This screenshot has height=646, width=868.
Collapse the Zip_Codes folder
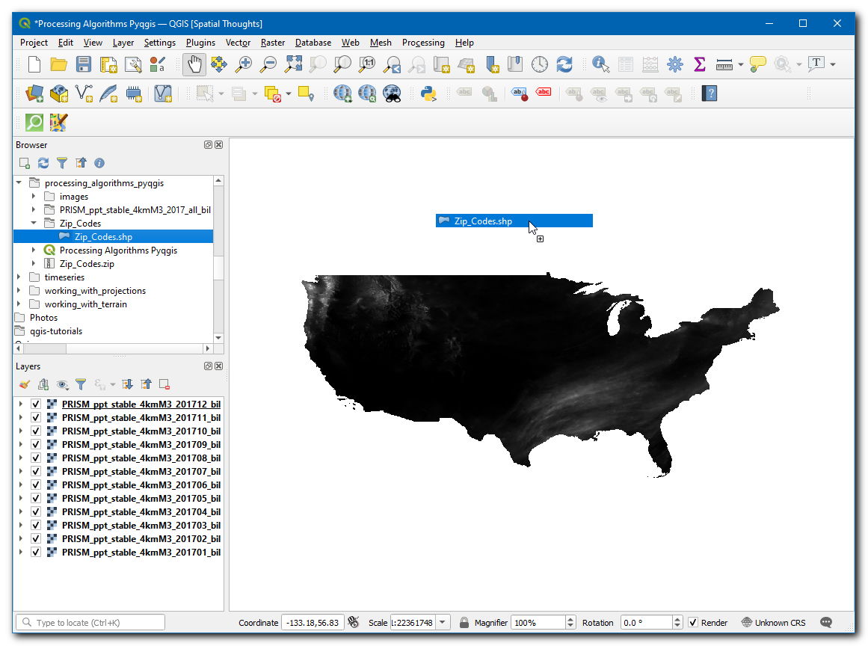click(x=34, y=224)
